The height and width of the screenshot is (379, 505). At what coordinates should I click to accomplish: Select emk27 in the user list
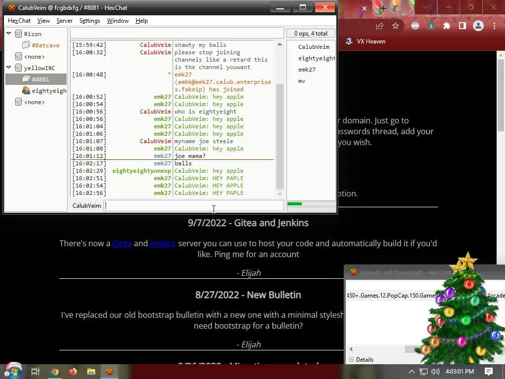tap(307, 70)
